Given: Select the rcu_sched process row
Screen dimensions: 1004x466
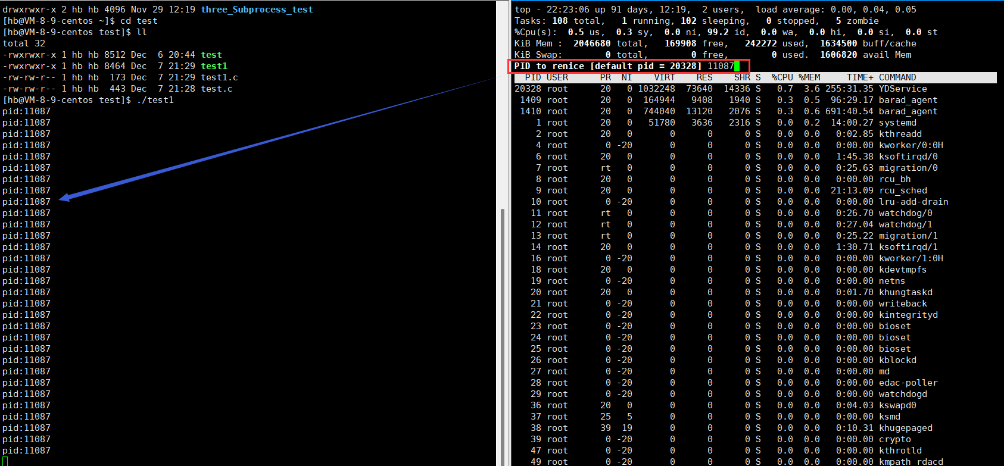Looking at the screenshot, I should click(x=755, y=190).
